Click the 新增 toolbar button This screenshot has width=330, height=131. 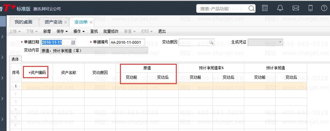point(47,32)
